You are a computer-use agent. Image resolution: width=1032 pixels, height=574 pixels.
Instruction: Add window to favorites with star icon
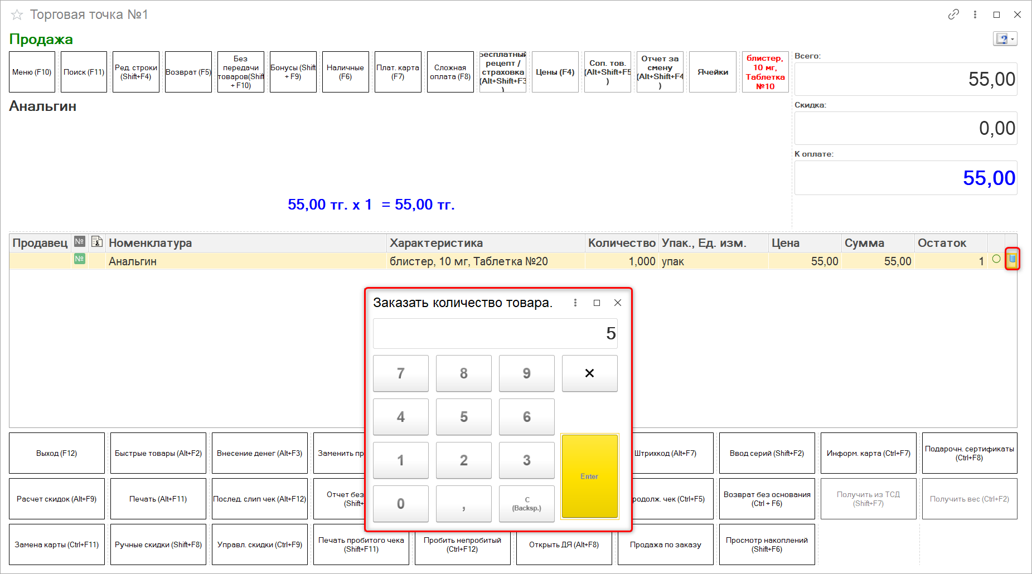click(17, 15)
